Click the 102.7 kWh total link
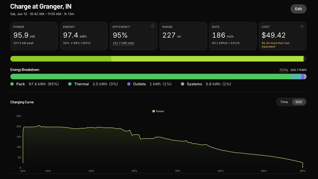Viewport: 318px width, 179px height. 123,43
